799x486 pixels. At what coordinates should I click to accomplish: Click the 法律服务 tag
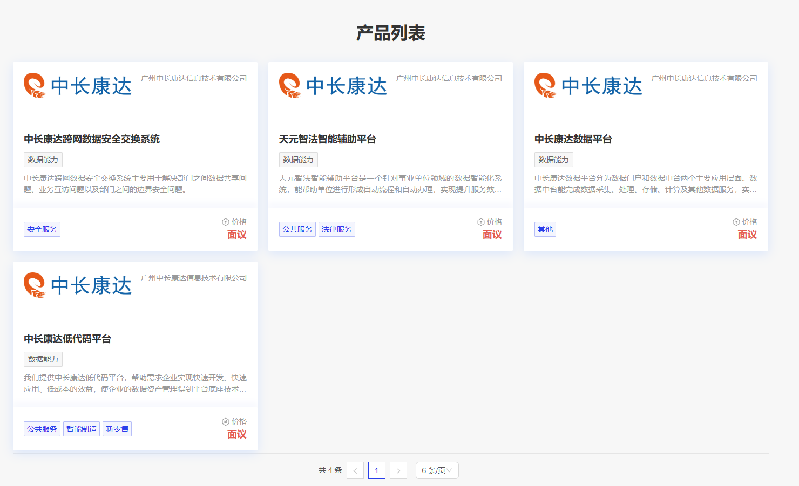[x=337, y=229]
